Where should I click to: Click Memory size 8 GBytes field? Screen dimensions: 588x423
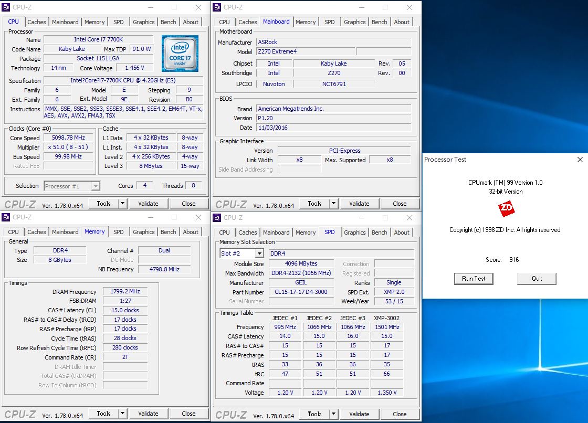click(x=60, y=260)
